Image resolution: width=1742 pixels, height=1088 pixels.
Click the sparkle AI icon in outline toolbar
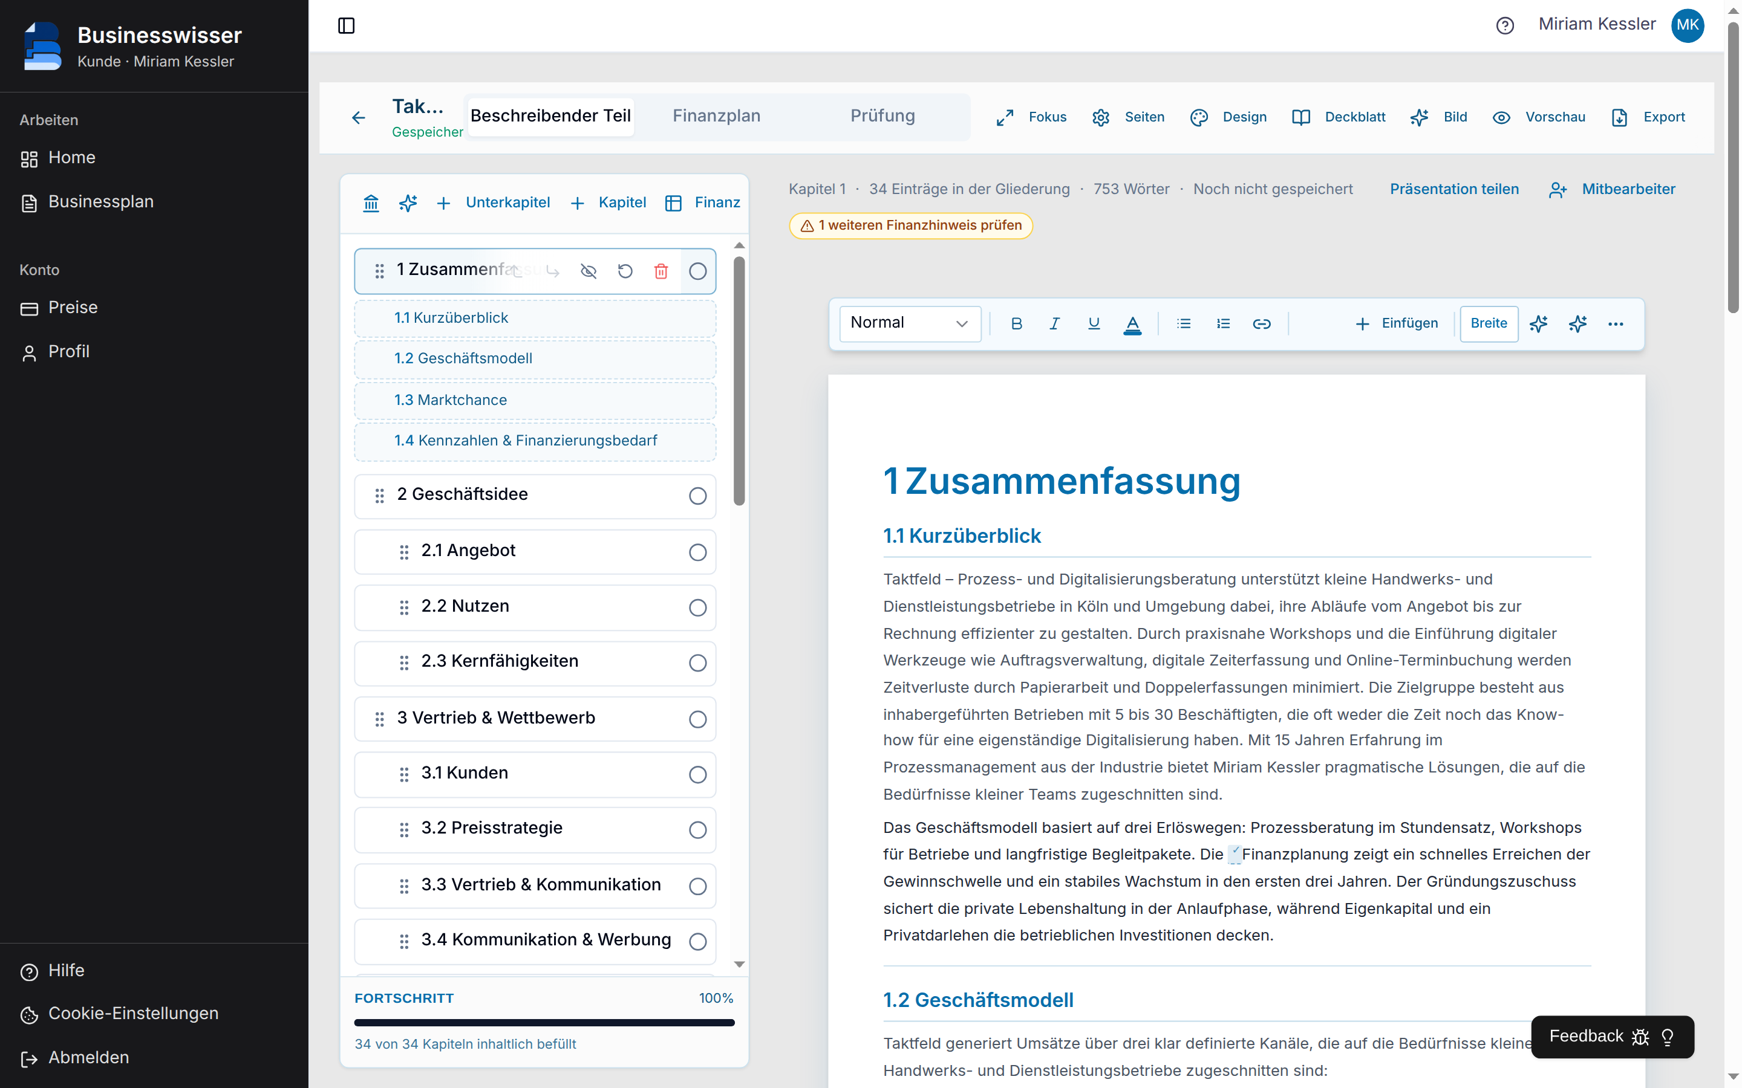pyautogui.click(x=408, y=203)
